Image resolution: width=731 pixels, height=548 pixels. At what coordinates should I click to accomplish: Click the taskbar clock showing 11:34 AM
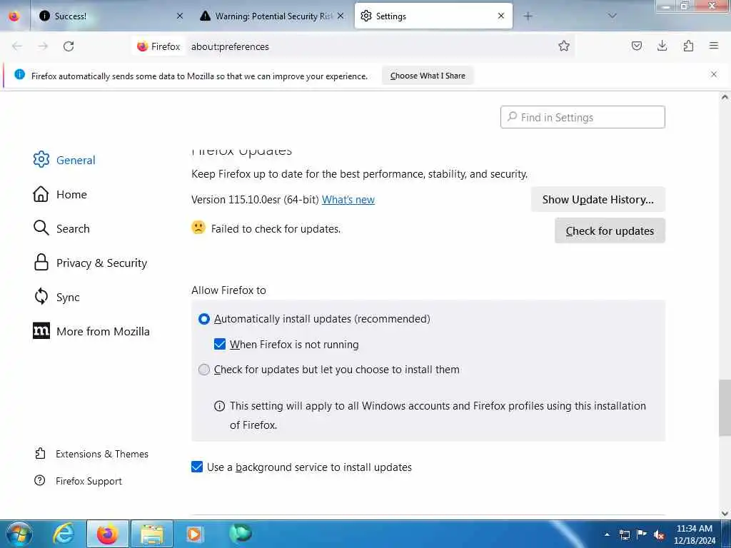click(695, 534)
